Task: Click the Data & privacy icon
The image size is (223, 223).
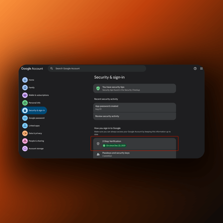Action: [25, 133]
